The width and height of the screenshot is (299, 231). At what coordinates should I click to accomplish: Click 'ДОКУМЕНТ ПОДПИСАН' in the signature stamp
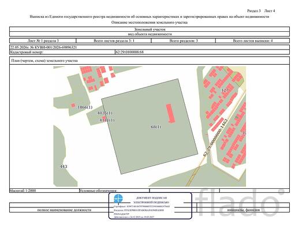coord(151,198)
